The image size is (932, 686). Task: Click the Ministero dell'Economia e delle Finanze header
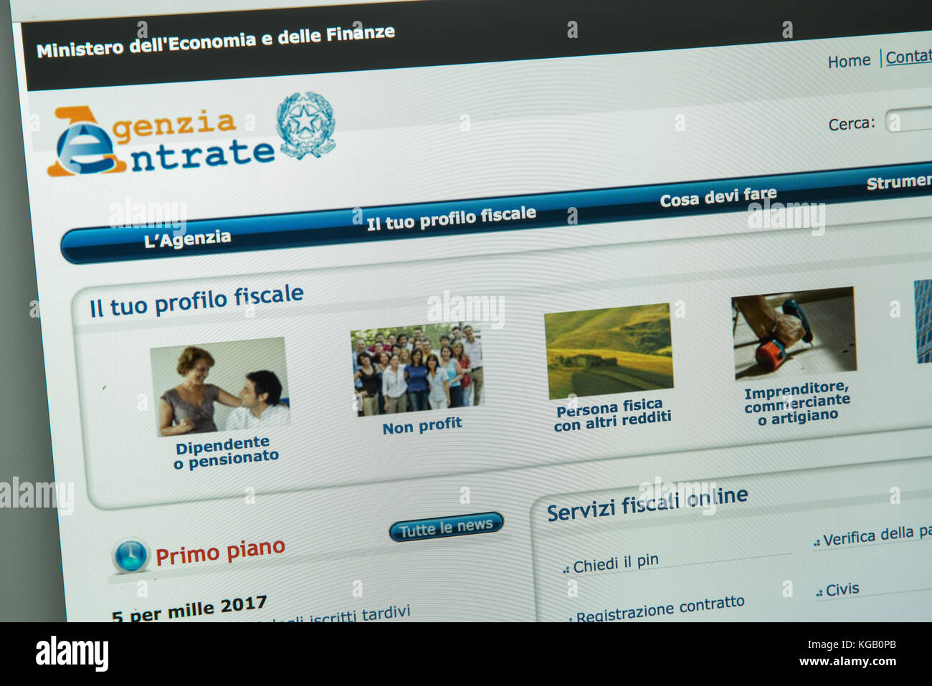[216, 42]
